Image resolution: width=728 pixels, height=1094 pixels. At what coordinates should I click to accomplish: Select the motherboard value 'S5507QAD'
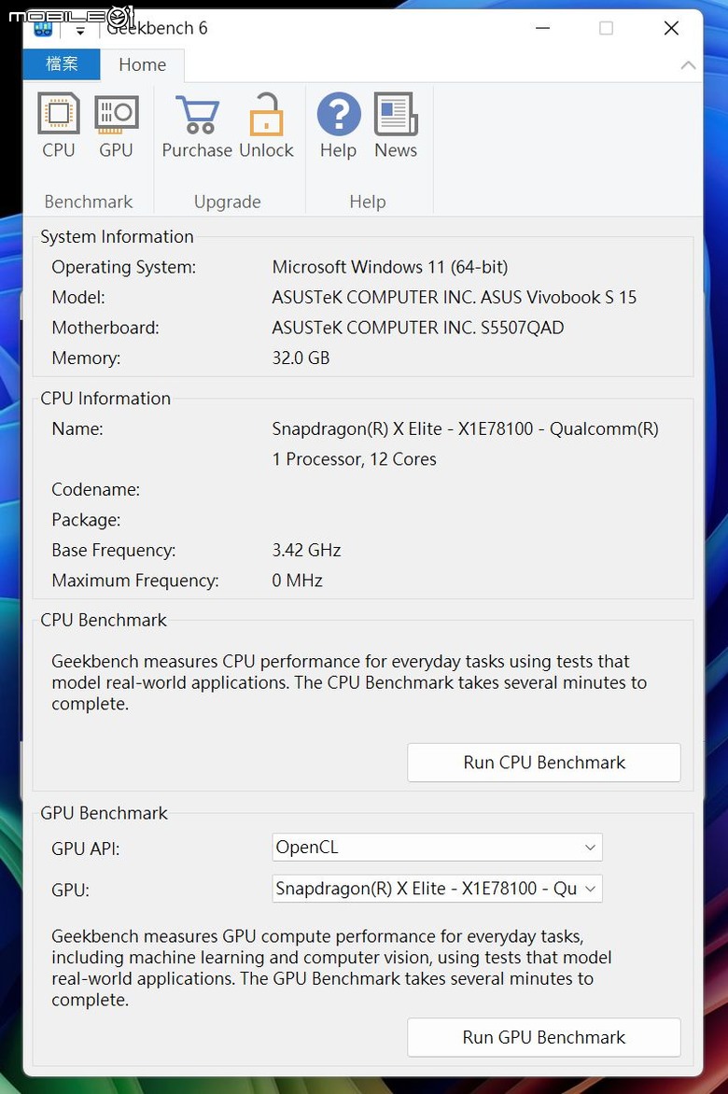point(523,328)
